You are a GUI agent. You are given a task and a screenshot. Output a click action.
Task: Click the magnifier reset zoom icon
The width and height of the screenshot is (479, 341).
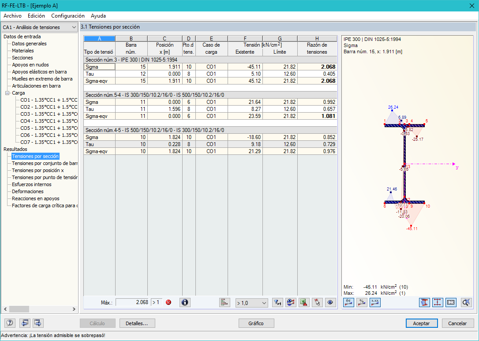[x=466, y=302]
